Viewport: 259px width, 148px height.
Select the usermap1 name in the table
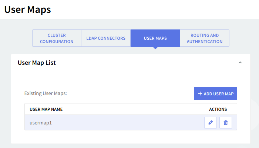pyautogui.click(x=41, y=123)
